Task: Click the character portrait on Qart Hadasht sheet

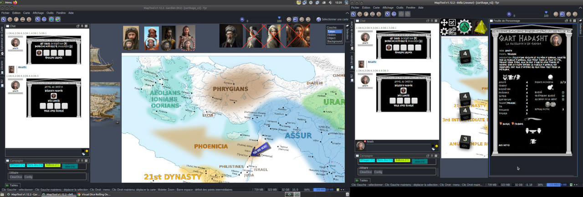Action: point(555,40)
